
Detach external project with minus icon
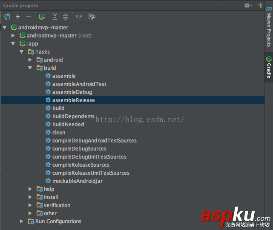[29, 17]
